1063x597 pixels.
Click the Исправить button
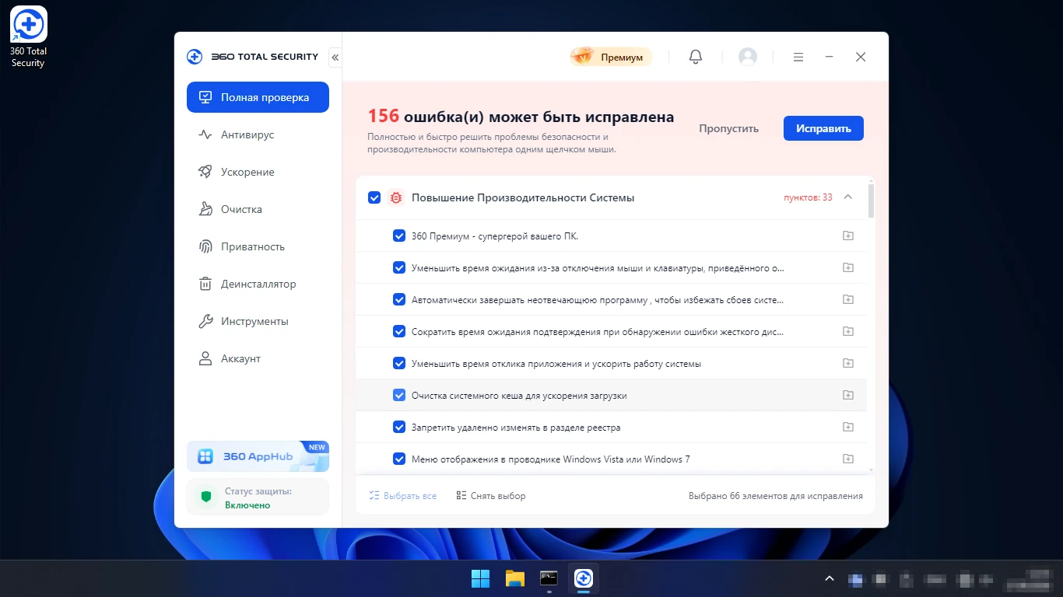(x=823, y=128)
